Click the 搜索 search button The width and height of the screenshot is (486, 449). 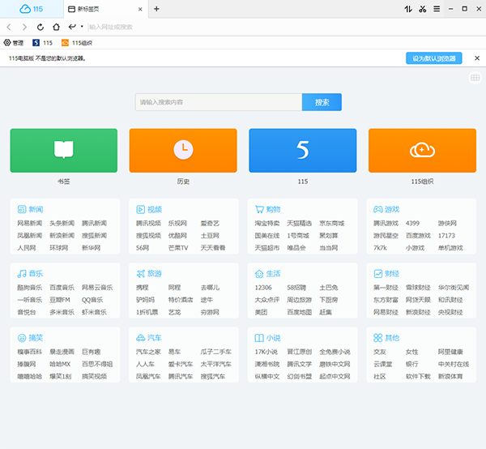click(x=322, y=102)
